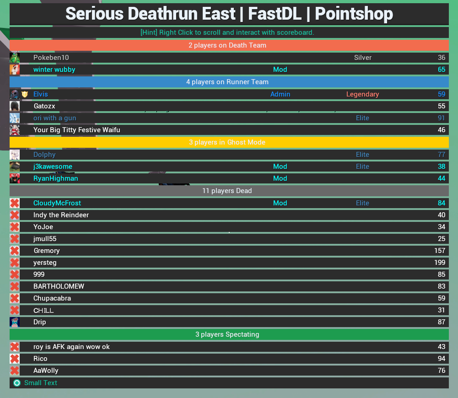Collapse the 11 players Dead header

click(229, 191)
